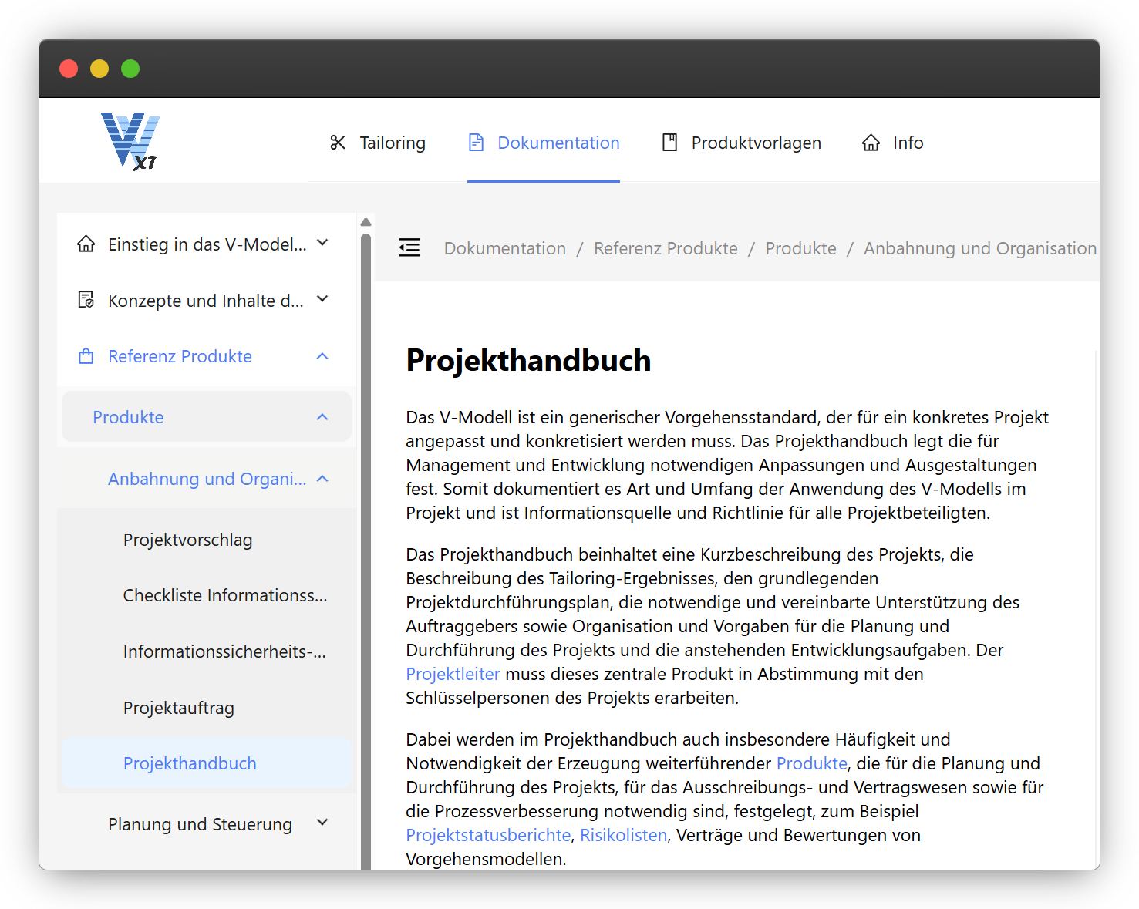Screen dimensions: 1139x909
Task: Click the Projekthandbuch page heading
Action: (x=528, y=361)
